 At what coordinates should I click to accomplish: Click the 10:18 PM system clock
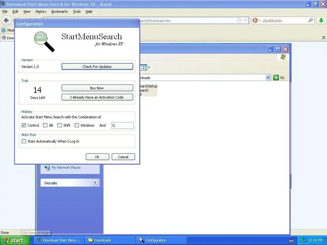315,240
